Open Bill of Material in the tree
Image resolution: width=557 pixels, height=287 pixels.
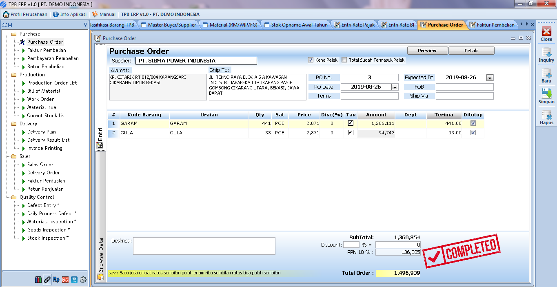click(x=44, y=91)
